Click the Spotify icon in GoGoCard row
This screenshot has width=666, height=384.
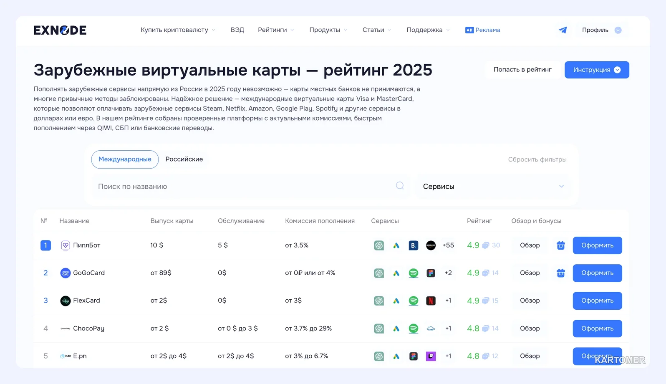(x=414, y=273)
